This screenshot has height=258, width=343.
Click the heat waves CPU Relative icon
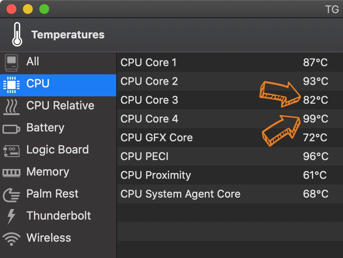click(x=11, y=107)
